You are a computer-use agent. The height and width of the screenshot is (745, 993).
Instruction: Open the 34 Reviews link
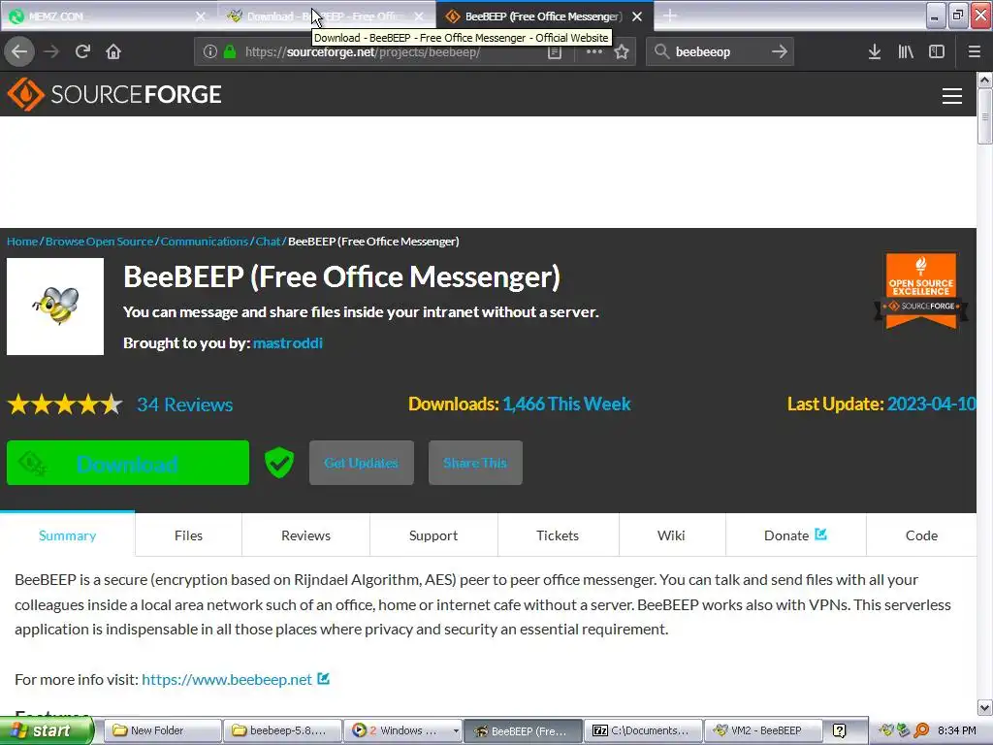[185, 405]
